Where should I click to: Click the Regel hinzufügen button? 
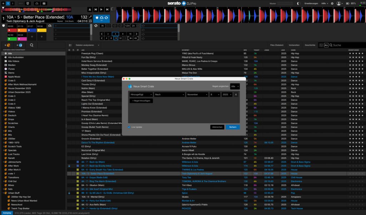pyautogui.click(x=141, y=101)
